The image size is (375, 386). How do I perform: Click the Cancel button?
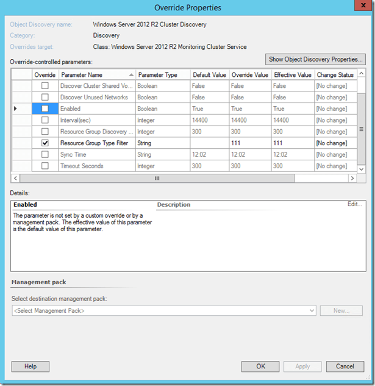pyautogui.click(x=345, y=366)
